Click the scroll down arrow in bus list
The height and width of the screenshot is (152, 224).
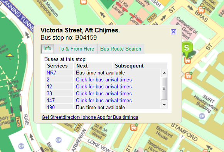pos(164,105)
